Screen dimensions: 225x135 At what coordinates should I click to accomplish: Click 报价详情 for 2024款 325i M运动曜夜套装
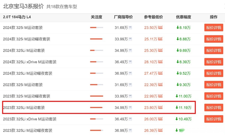tap(214, 39)
